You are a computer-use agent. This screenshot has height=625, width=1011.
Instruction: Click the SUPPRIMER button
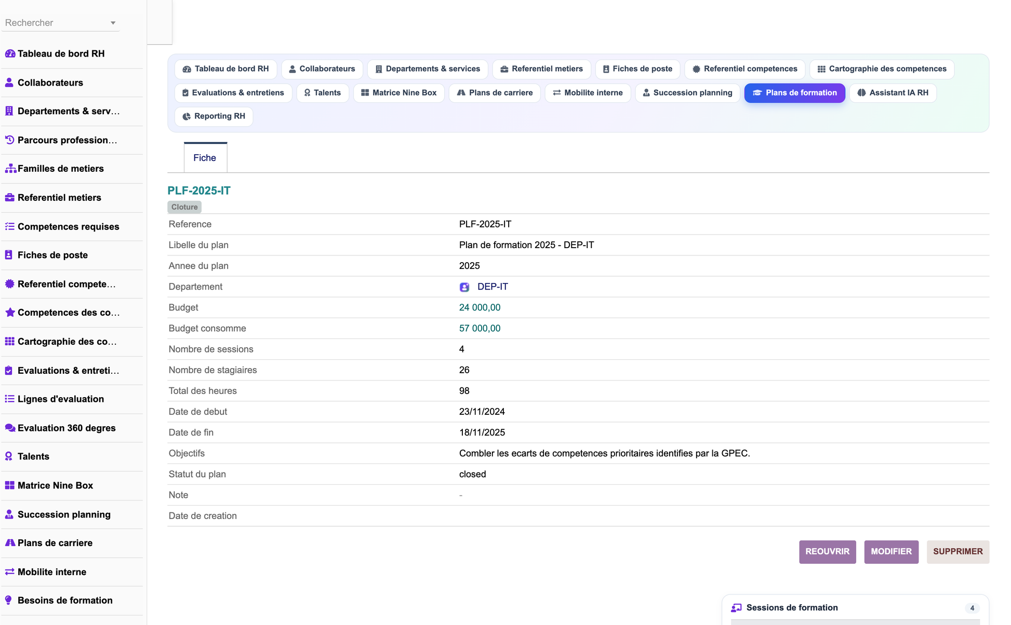[957, 552]
